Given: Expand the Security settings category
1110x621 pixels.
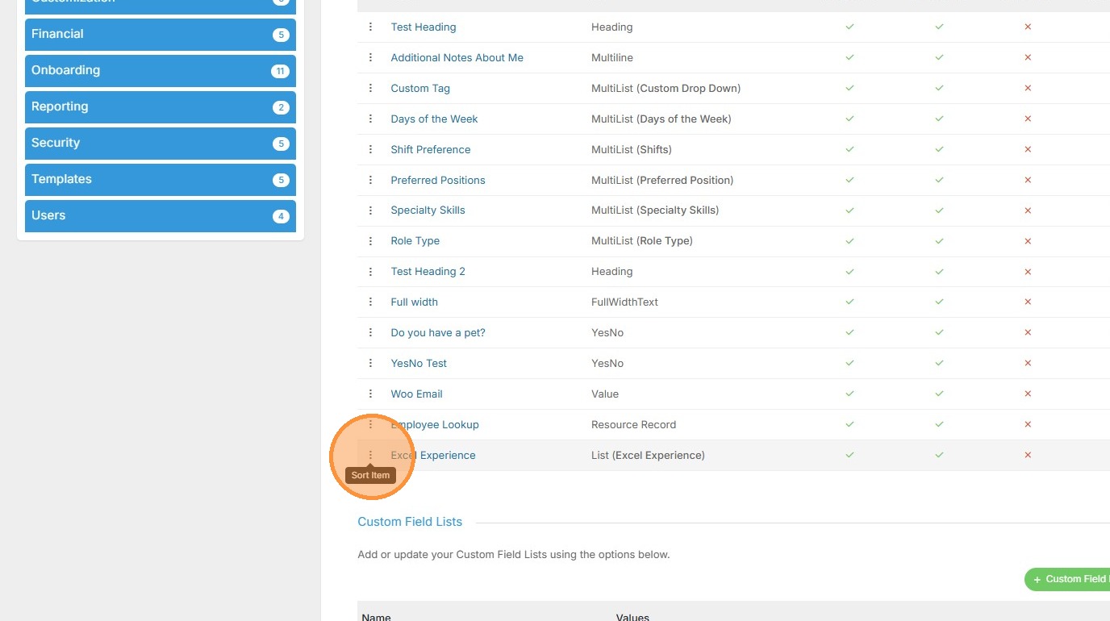Looking at the screenshot, I should [160, 144].
